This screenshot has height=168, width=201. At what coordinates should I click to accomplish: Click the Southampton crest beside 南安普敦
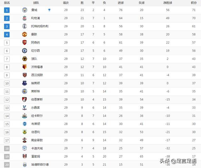[24, 140]
